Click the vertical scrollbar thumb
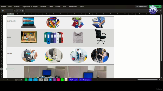Viewport: 163px width, 91px height. 162,38
